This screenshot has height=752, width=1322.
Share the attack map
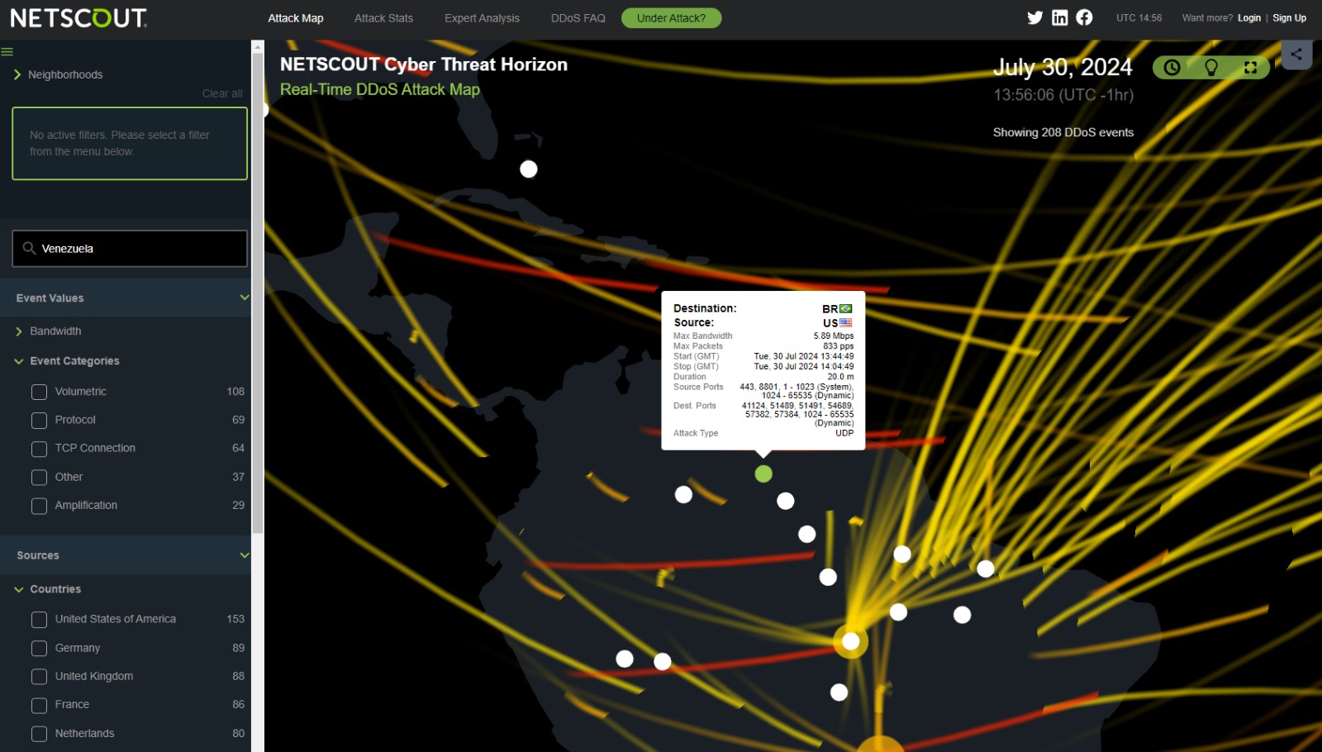(1296, 55)
